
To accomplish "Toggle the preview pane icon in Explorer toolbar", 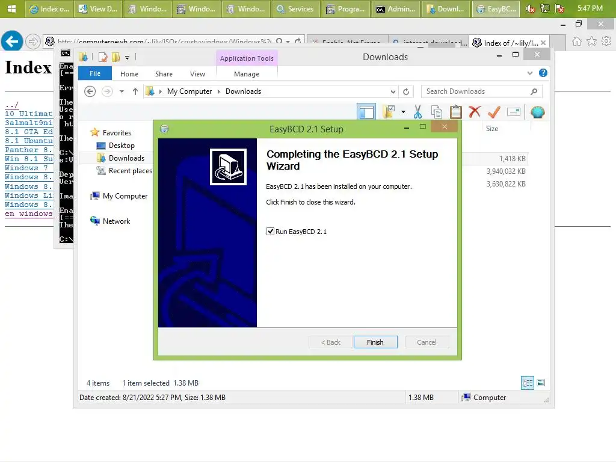I will [x=366, y=112].
